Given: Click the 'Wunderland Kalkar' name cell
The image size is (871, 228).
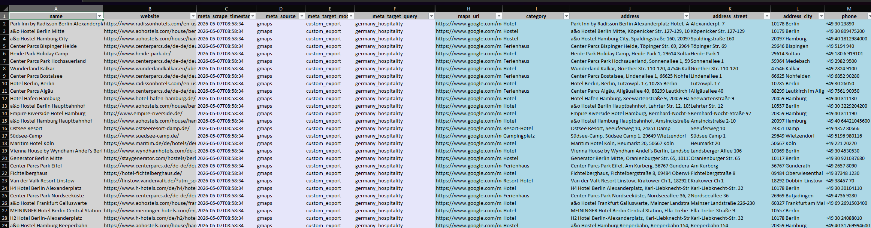Looking at the screenshot, I should [x=56, y=68].
